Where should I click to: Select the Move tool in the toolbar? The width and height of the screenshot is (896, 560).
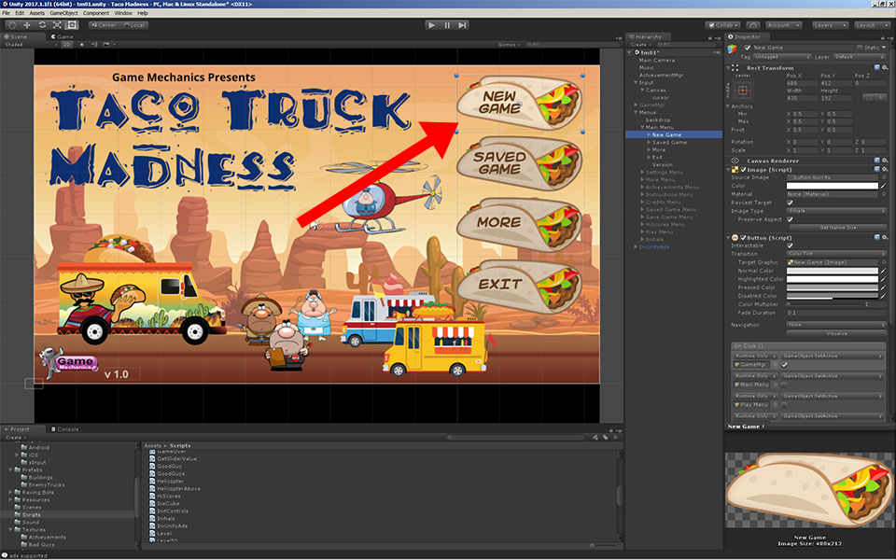click(27, 26)
